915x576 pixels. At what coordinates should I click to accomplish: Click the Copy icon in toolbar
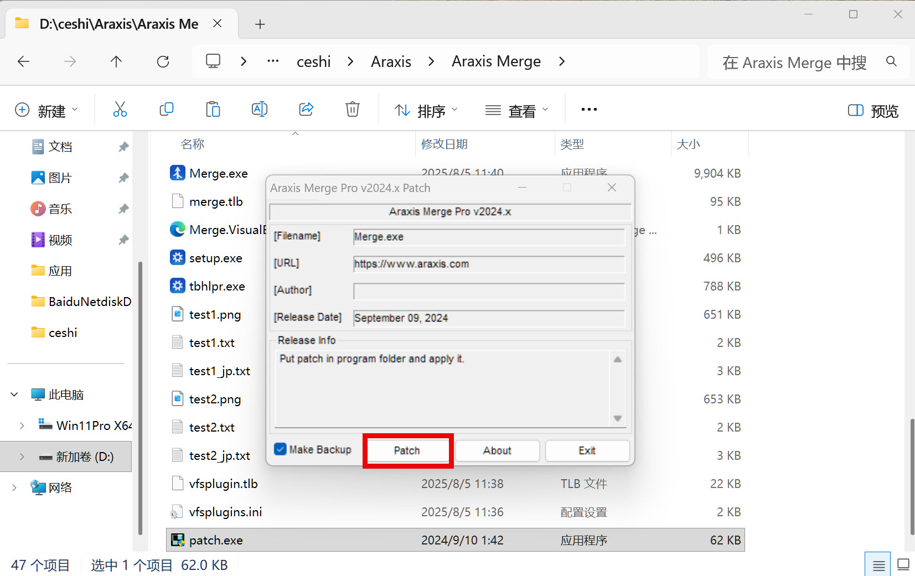pos(166,110)
